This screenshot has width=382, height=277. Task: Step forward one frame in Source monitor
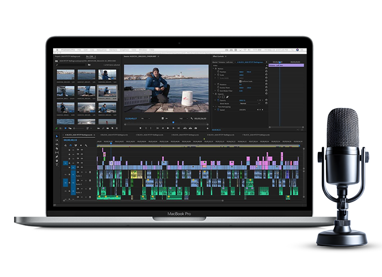(x=173, y=128)
